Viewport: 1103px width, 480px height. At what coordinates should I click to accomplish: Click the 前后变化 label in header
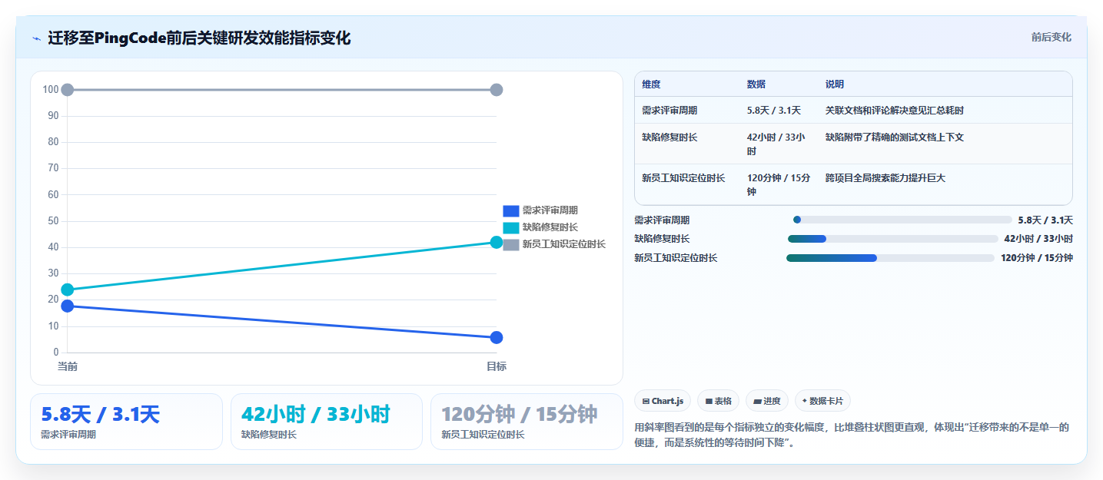point(1051,37)
